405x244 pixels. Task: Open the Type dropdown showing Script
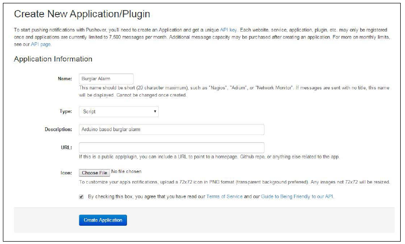click(x=119, y=111)
